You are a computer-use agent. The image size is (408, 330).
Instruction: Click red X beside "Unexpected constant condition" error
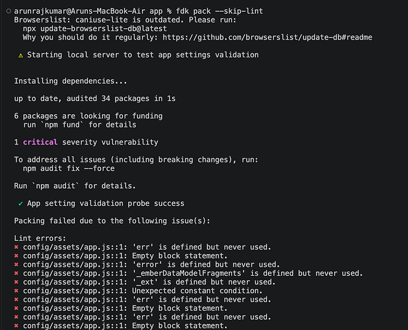(17, 290)
